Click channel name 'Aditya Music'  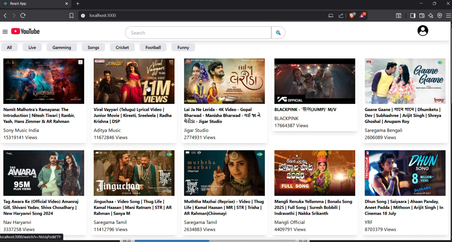click(107, 130)
